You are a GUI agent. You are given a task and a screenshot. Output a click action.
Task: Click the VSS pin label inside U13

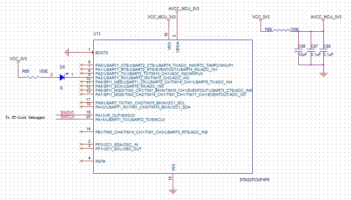pyautogui.click(x=173, y=167)
